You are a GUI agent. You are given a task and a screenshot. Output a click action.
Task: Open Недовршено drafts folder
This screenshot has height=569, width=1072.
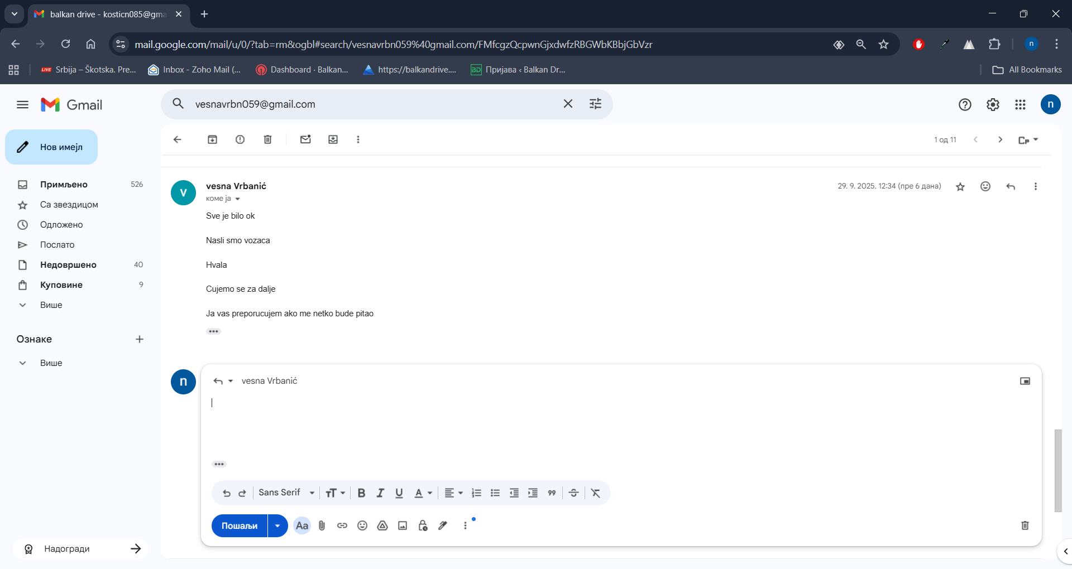click(x=68, y=265)
